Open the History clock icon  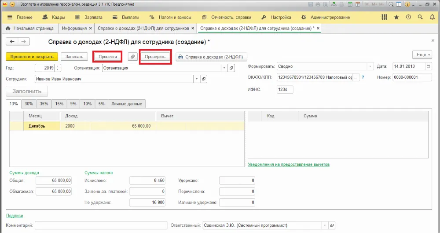click(x=408, y=17)
